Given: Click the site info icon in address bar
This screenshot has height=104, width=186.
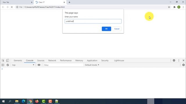Looking at the screenshot, I should [17, 7].
